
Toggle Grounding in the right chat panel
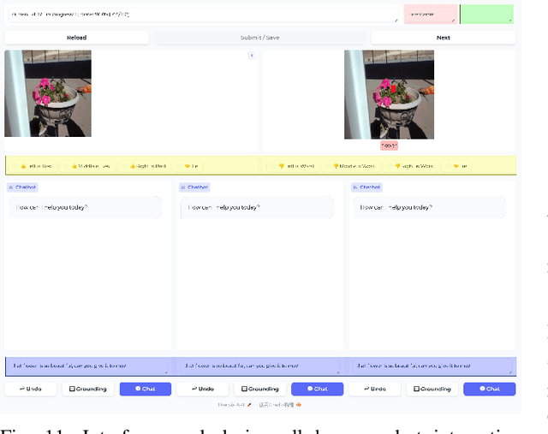pyautogui.click(x=432, y=389)
